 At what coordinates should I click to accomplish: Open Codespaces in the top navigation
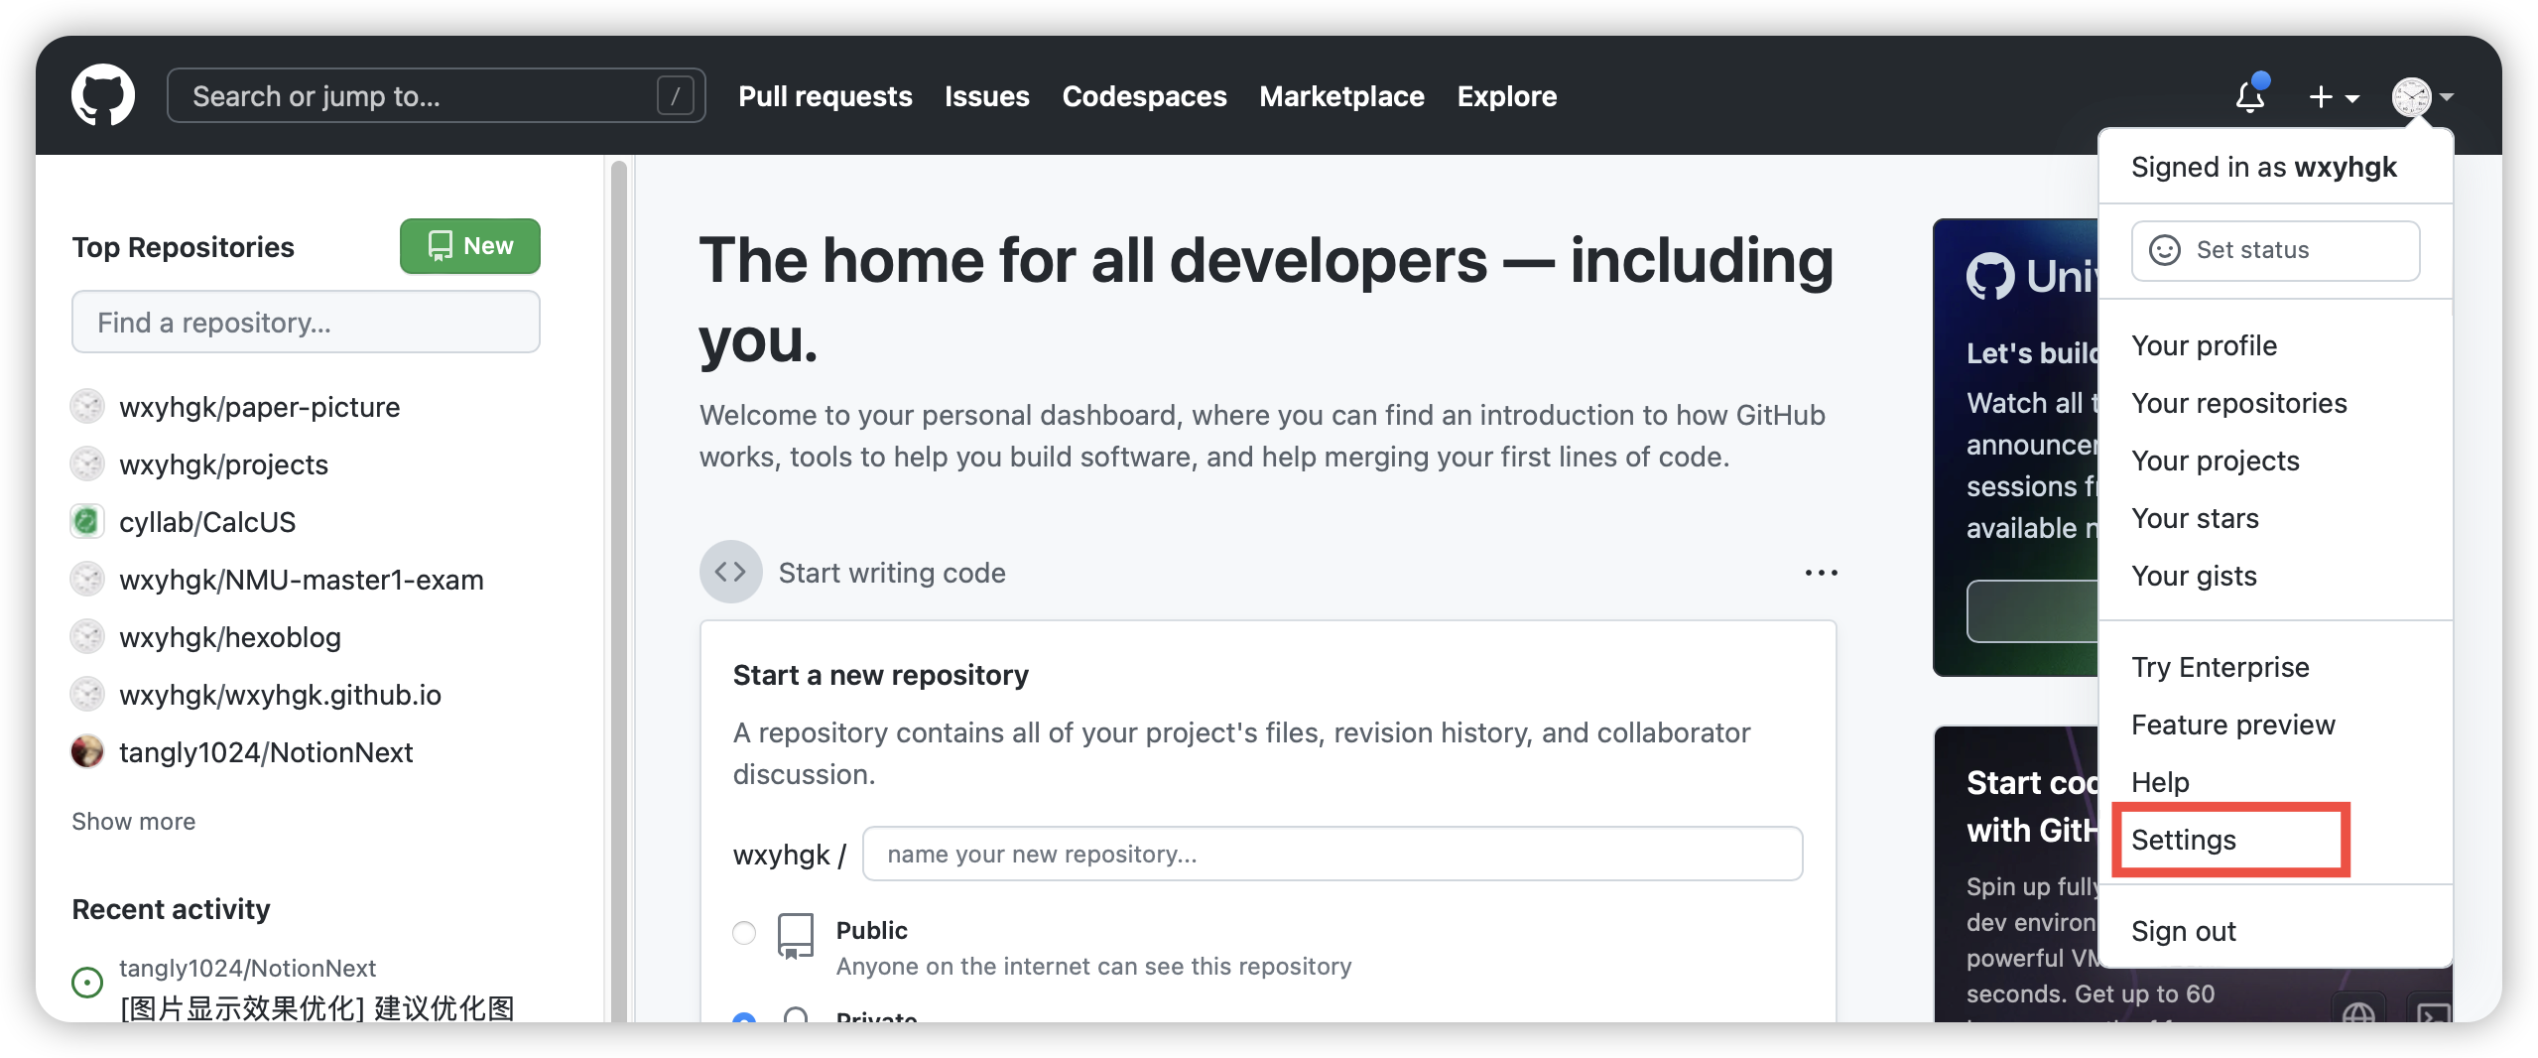[1145, 96]
